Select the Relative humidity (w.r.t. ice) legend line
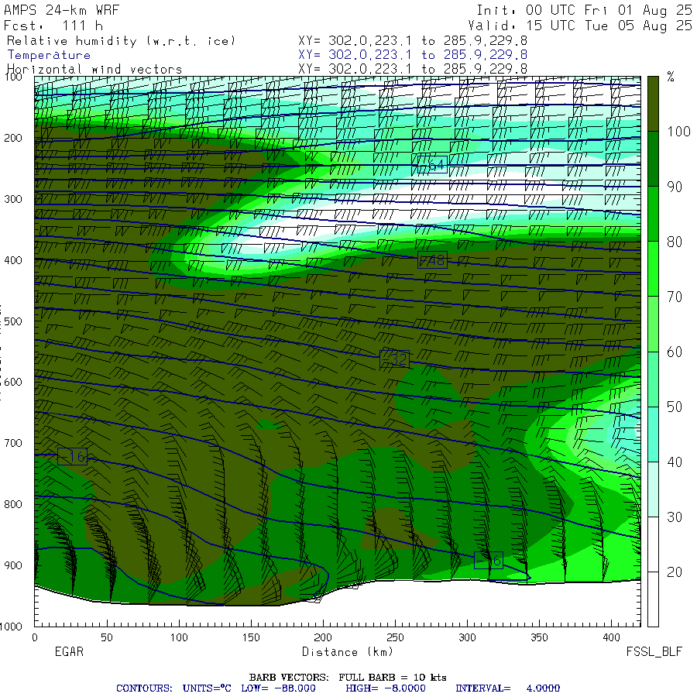The image size is (697, 697). click(121, 41)
